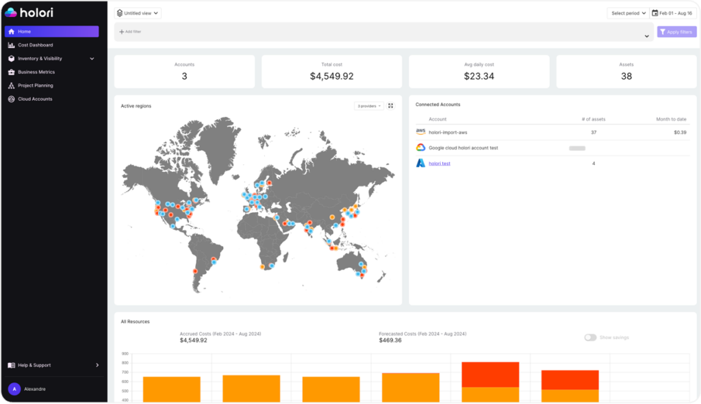
Task: Click the Azure icon beside holori test
Action: pos(420,163)
